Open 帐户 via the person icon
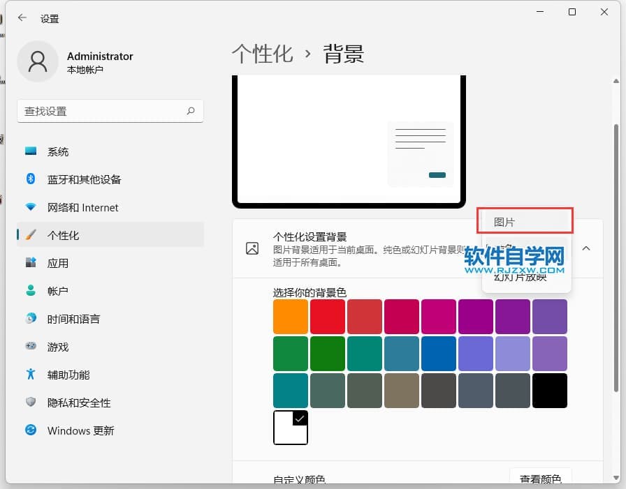 point(31,291)
